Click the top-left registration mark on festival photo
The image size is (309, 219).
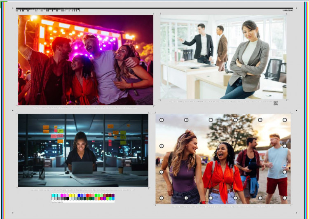click(x=162, y=120)
